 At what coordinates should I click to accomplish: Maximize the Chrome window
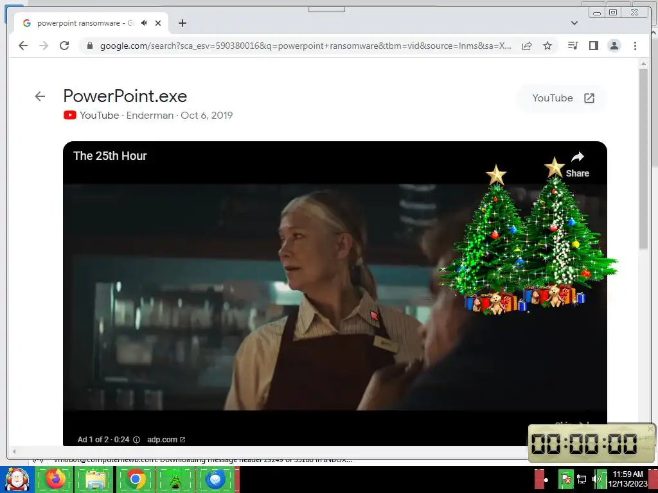[x=613, y=12]
